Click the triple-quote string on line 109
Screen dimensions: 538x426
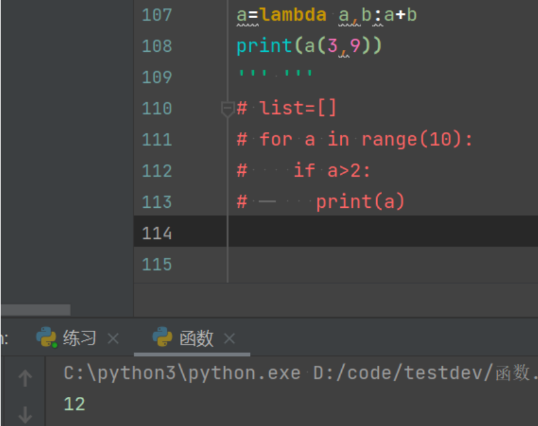point(276,76)
